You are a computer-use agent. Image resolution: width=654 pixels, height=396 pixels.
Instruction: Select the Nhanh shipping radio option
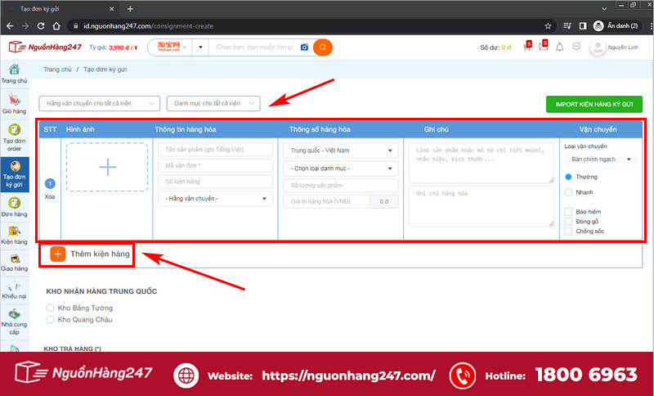tap(568, 192)
